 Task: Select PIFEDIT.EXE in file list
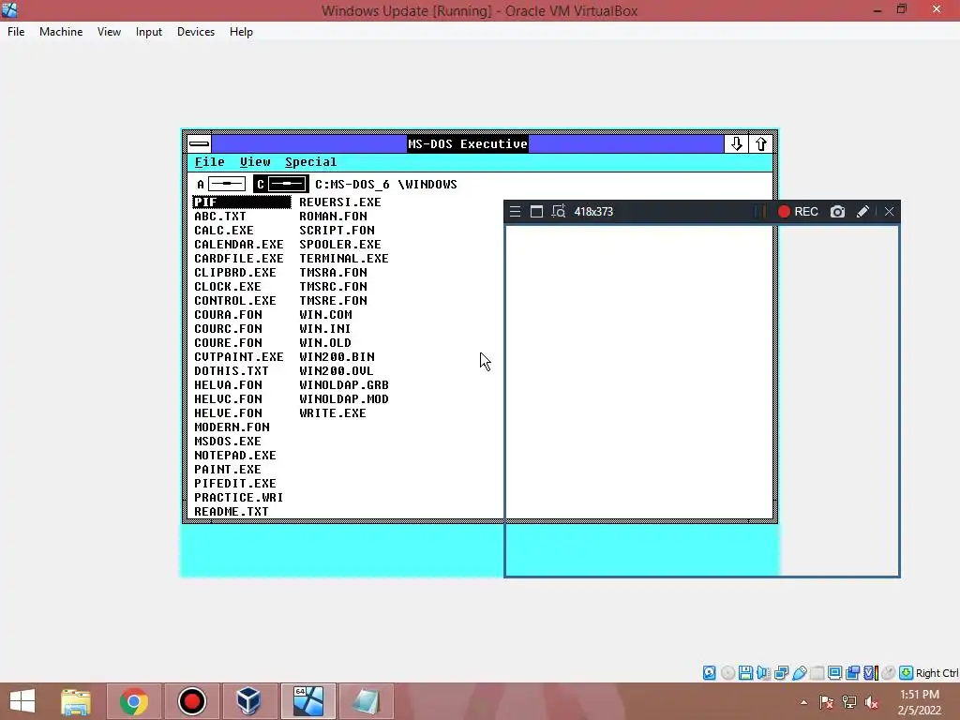click(235, 484)
